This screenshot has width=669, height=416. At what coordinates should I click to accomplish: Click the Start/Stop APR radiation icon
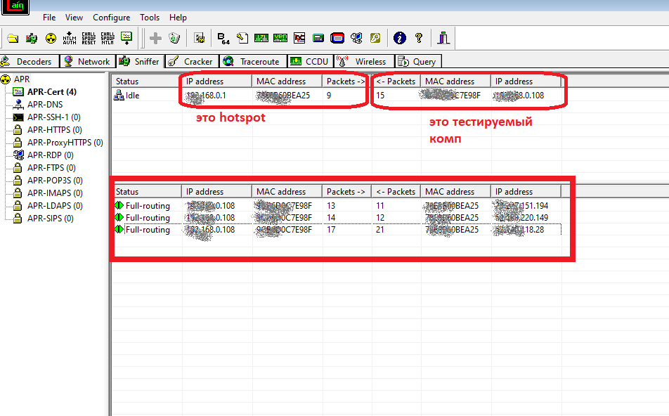click(x=51, y=38)
